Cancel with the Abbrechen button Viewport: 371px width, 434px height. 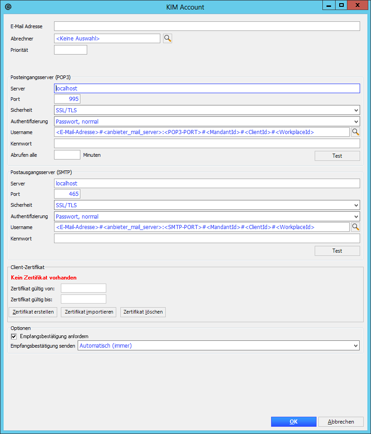(x=341, y=422)
